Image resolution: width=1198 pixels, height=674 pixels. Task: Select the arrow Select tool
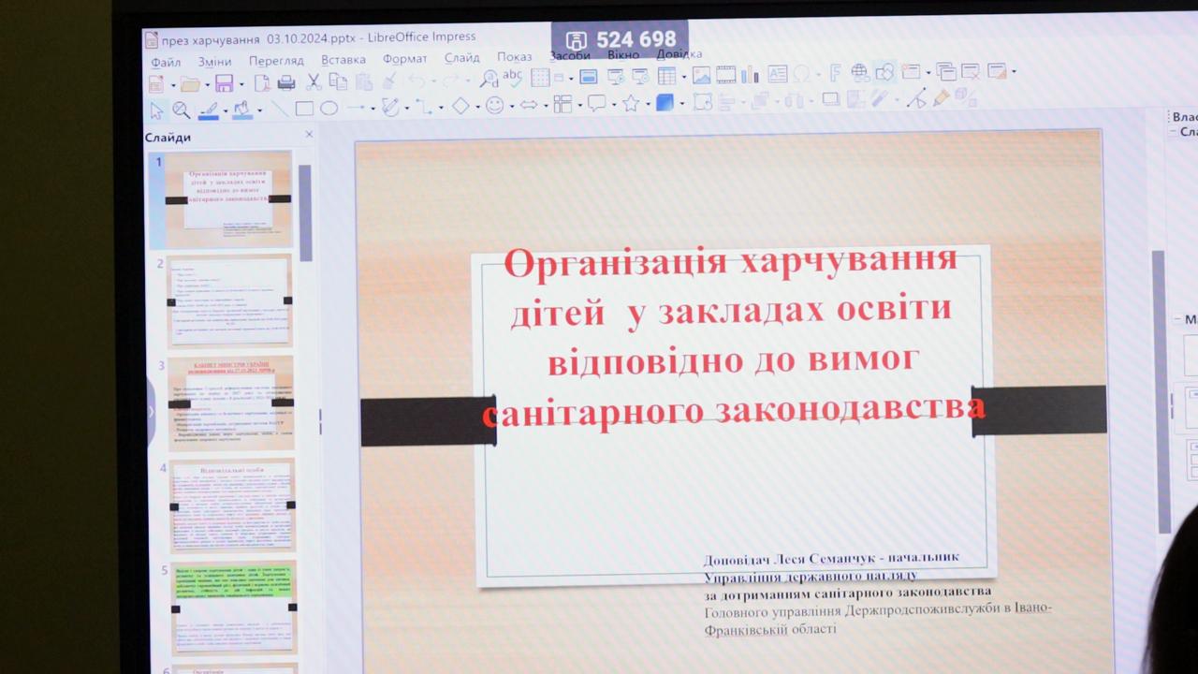(x=156, y=110)
